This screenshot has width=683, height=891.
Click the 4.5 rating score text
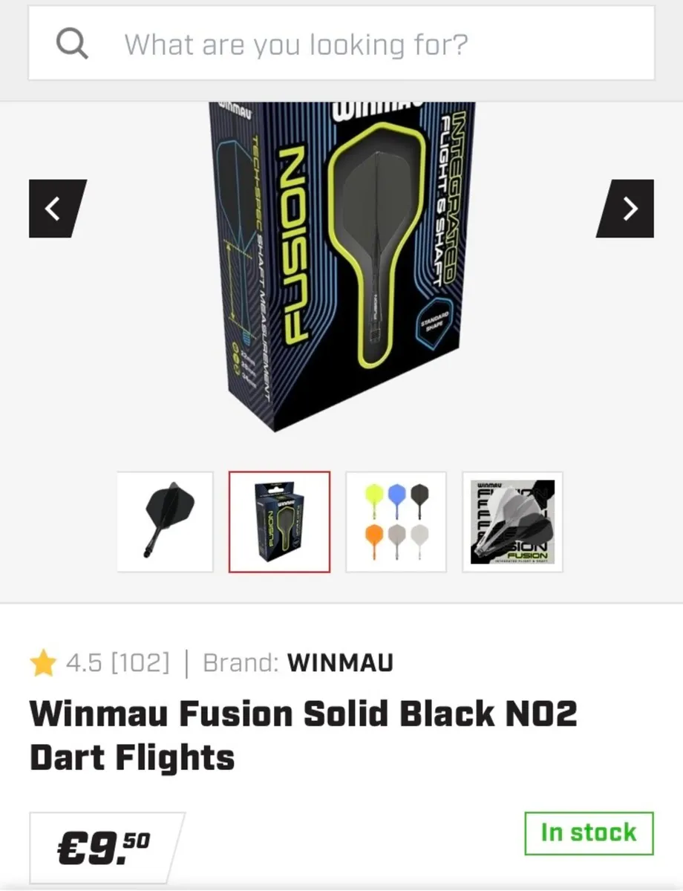point(82,662)
